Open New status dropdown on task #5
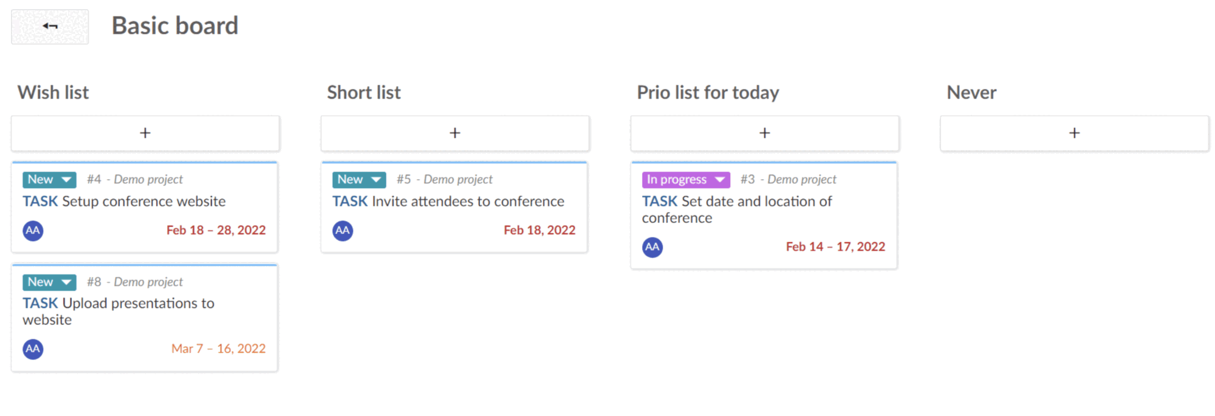 point(359,180)
